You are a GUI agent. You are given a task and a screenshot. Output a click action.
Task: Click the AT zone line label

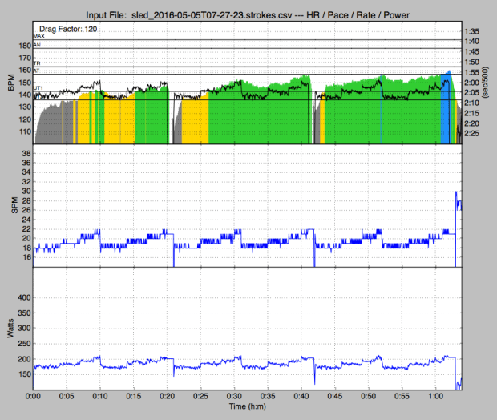point(38,71)
